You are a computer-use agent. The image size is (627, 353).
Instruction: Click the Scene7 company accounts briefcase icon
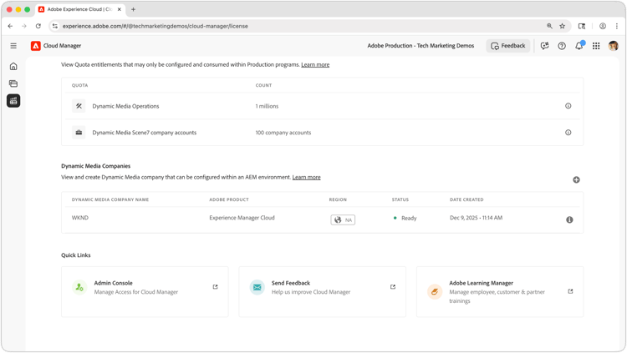tap(79, 133)
